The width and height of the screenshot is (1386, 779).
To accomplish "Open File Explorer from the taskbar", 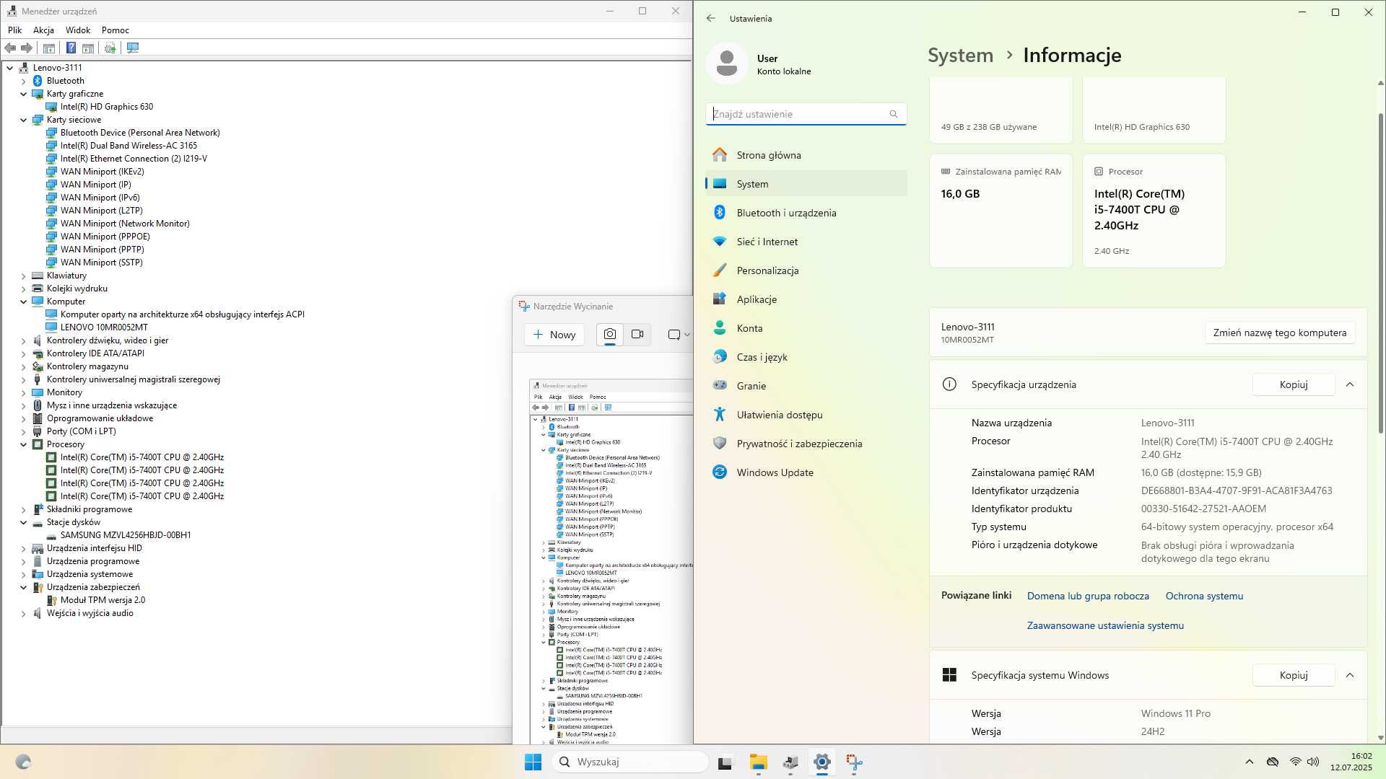I will (758, 762).
